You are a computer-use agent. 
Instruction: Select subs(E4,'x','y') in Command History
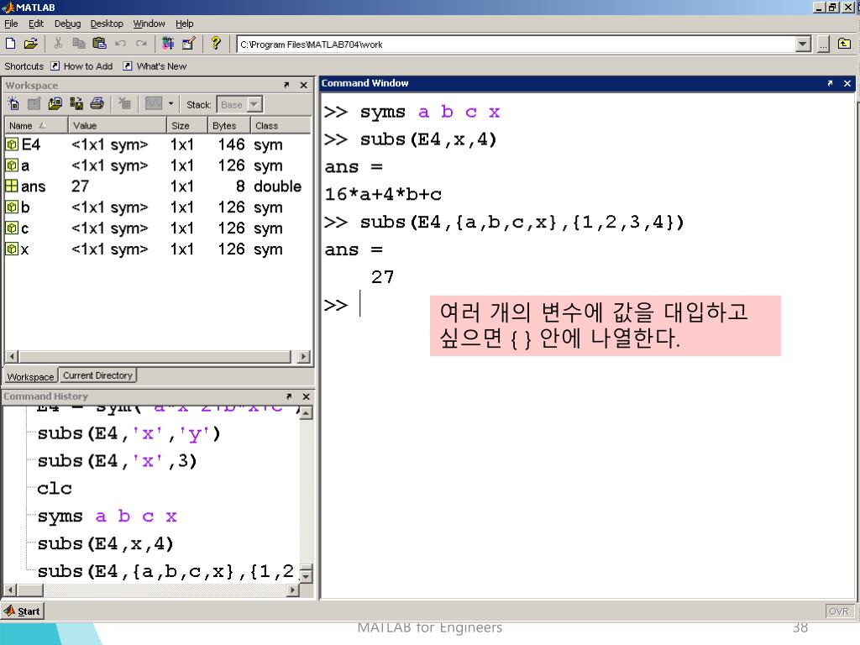[x=128, y=433]
